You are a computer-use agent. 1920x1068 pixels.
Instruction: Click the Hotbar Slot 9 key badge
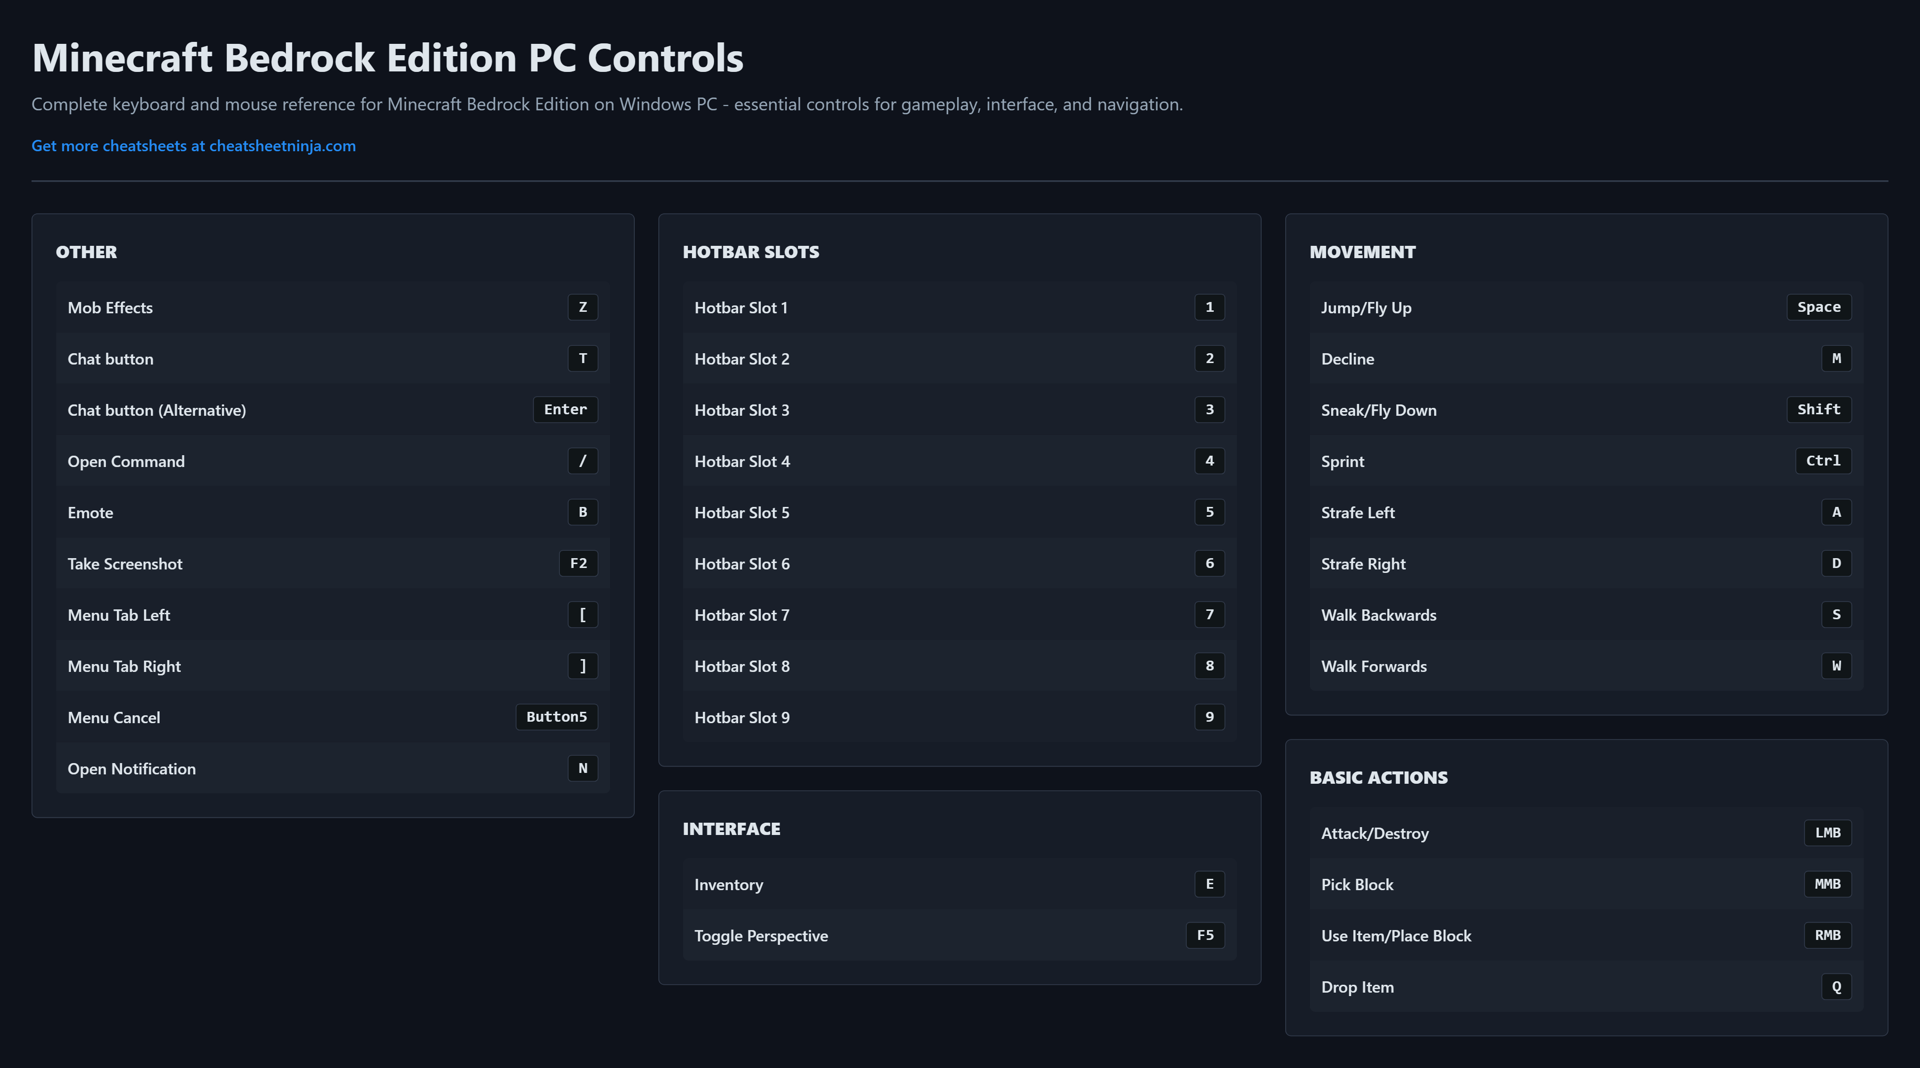tap(1209, 717)
